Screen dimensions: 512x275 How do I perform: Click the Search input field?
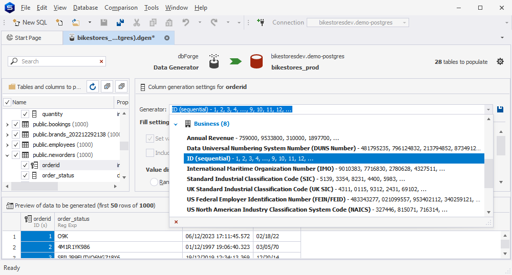(57, 61)
